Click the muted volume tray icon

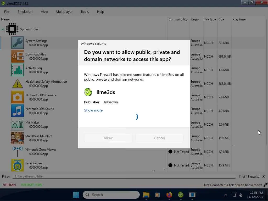click(x=241, y=195)
